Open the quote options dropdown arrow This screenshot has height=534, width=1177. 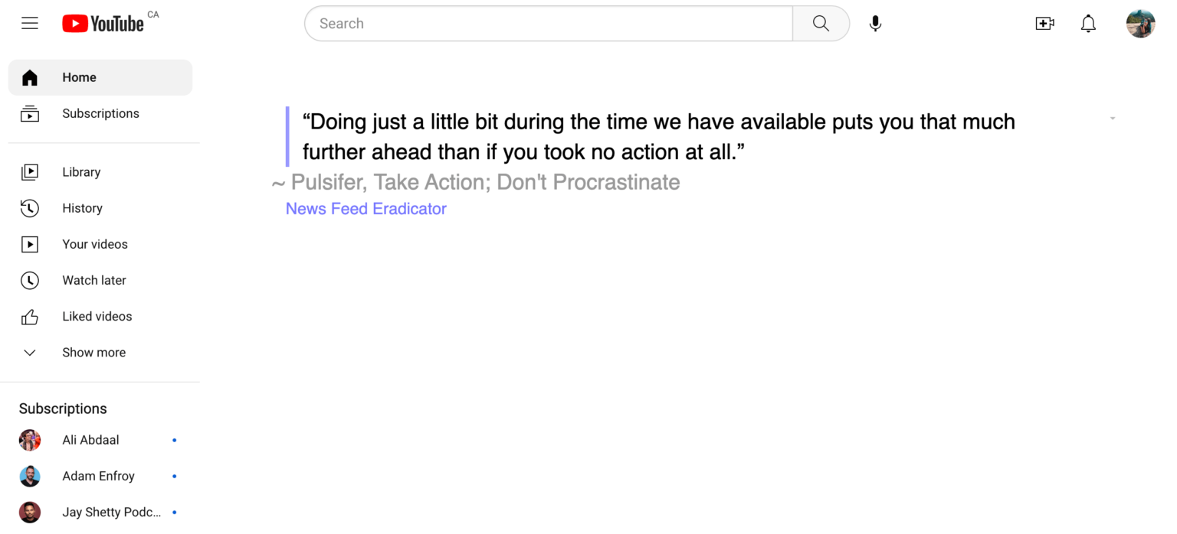pos(1112,118)
